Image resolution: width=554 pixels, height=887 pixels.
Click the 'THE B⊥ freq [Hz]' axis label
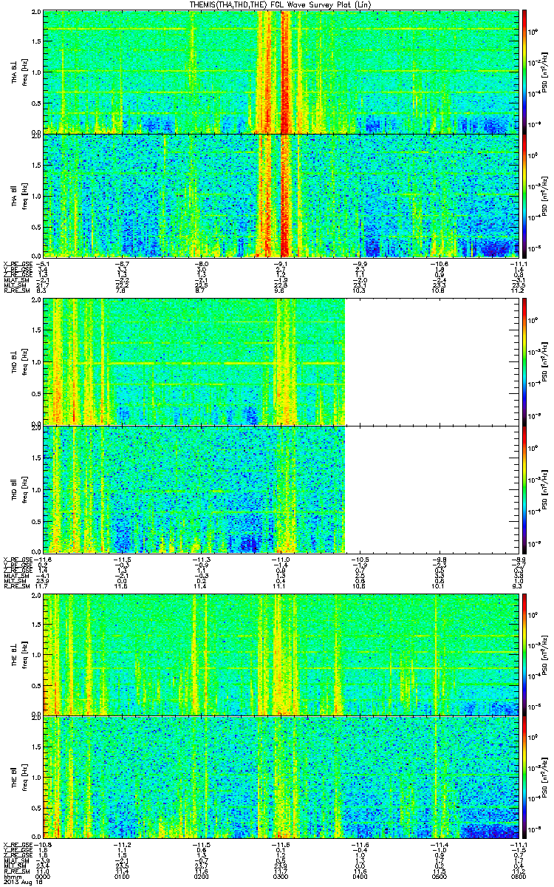(x=18, y=653)
